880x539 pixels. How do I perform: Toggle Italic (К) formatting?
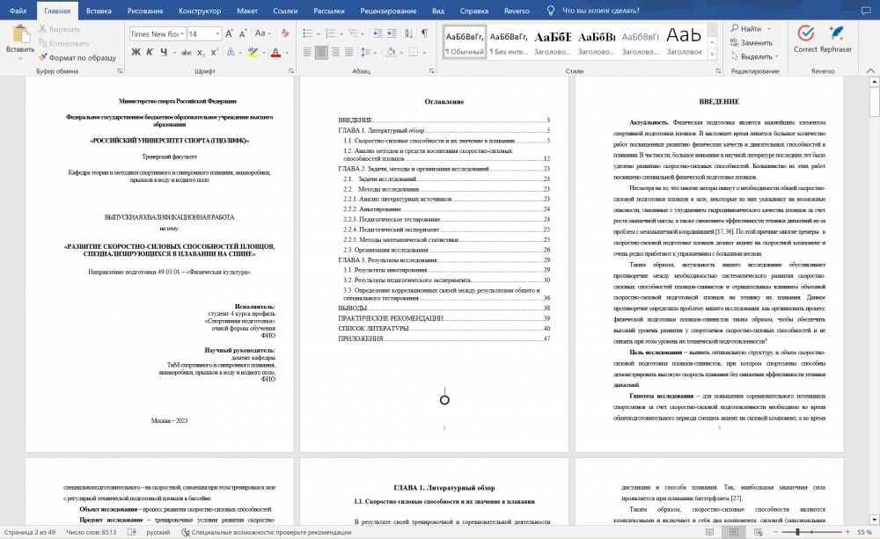point(150,52)
